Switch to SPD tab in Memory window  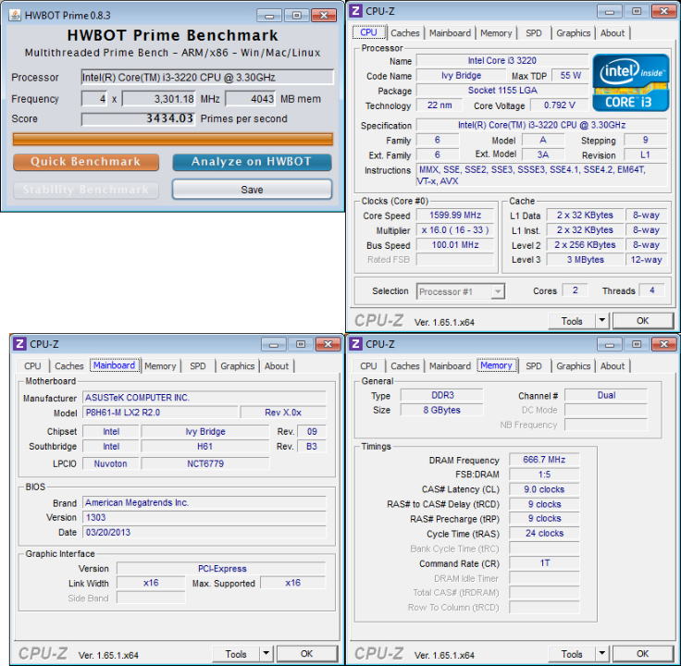pyautogui.click(x=534, y=366)
